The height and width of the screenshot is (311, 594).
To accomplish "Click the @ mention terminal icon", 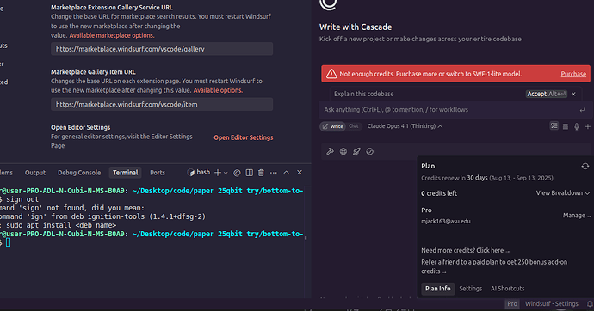I will click(x=237, y=173).
